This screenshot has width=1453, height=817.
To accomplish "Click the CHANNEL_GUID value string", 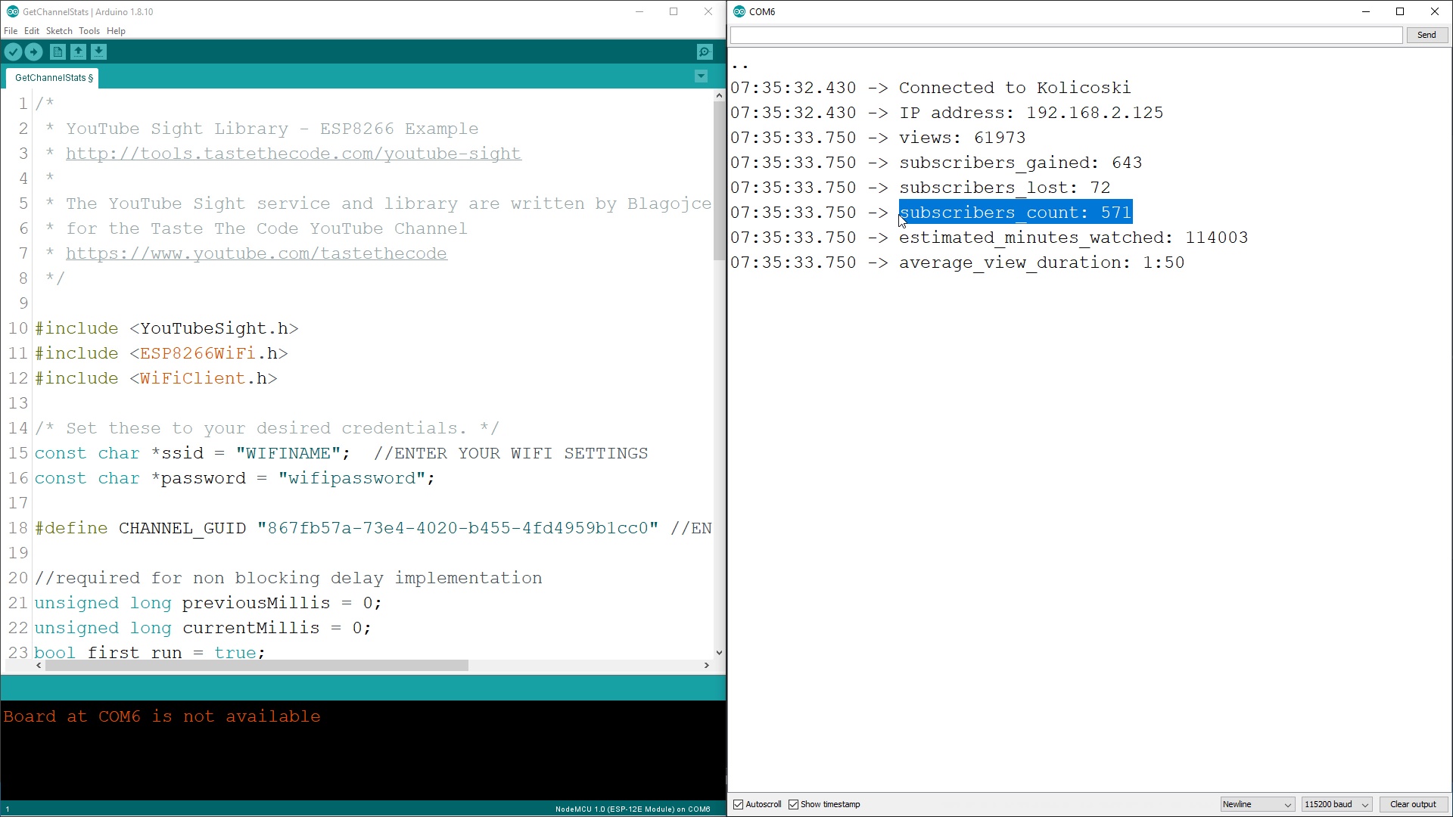I will click(x=458, y=528).
